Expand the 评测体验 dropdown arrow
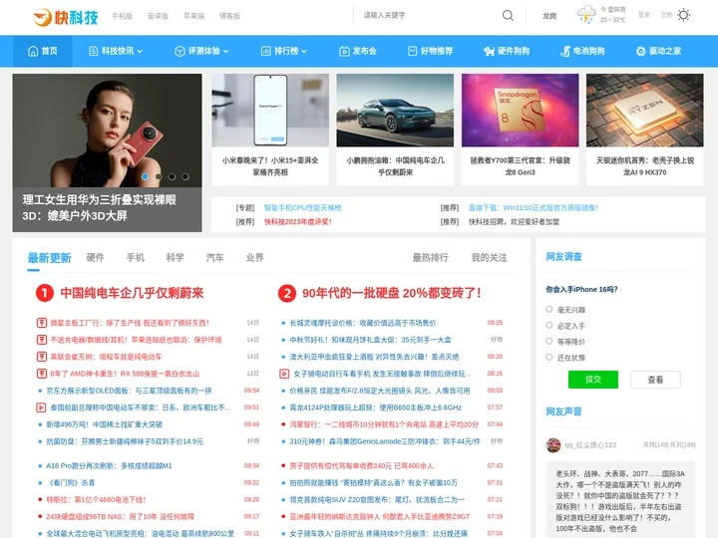718x538 pixels. pos(225,52)
